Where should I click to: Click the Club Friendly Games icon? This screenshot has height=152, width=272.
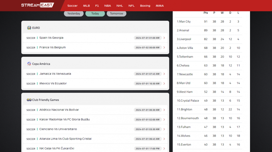(29, 100)
